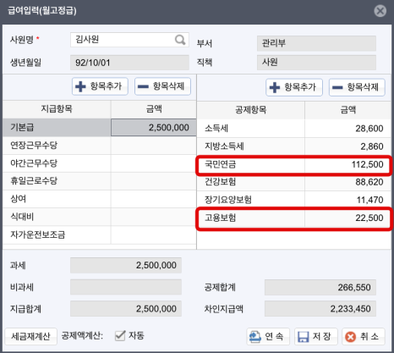
Task: Click the 기본급 amount cell 2,500,000
Action: pyautogui.click(x=154, y=127)
